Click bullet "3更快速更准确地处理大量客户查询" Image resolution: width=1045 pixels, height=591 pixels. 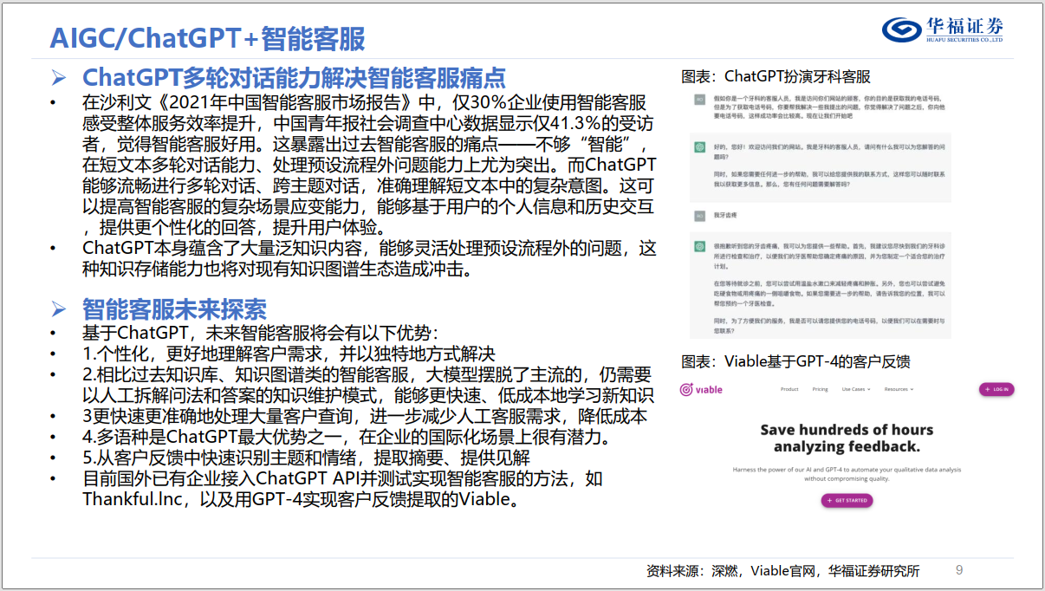[365, 416]
